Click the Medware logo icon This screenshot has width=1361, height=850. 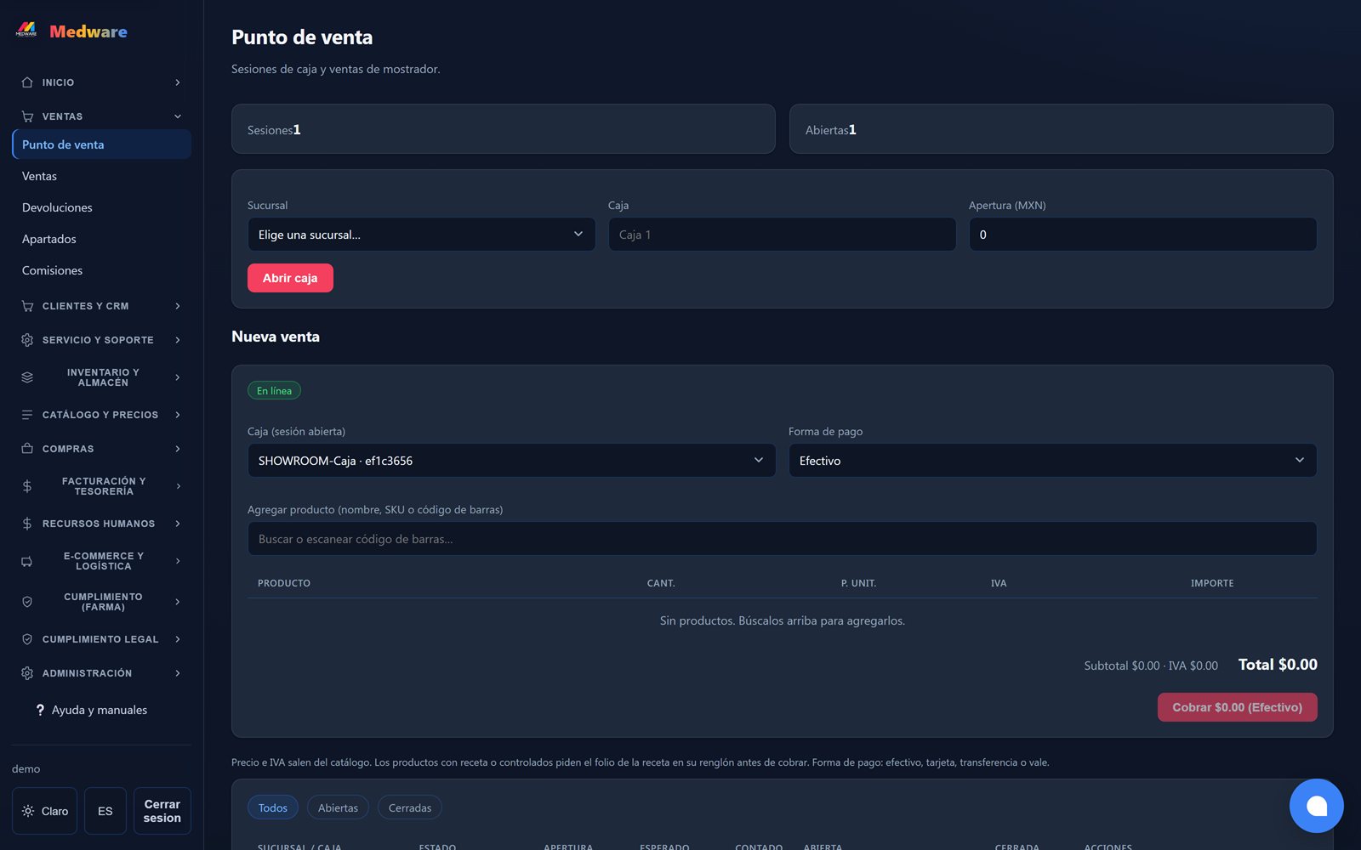(x=26, y=31)
